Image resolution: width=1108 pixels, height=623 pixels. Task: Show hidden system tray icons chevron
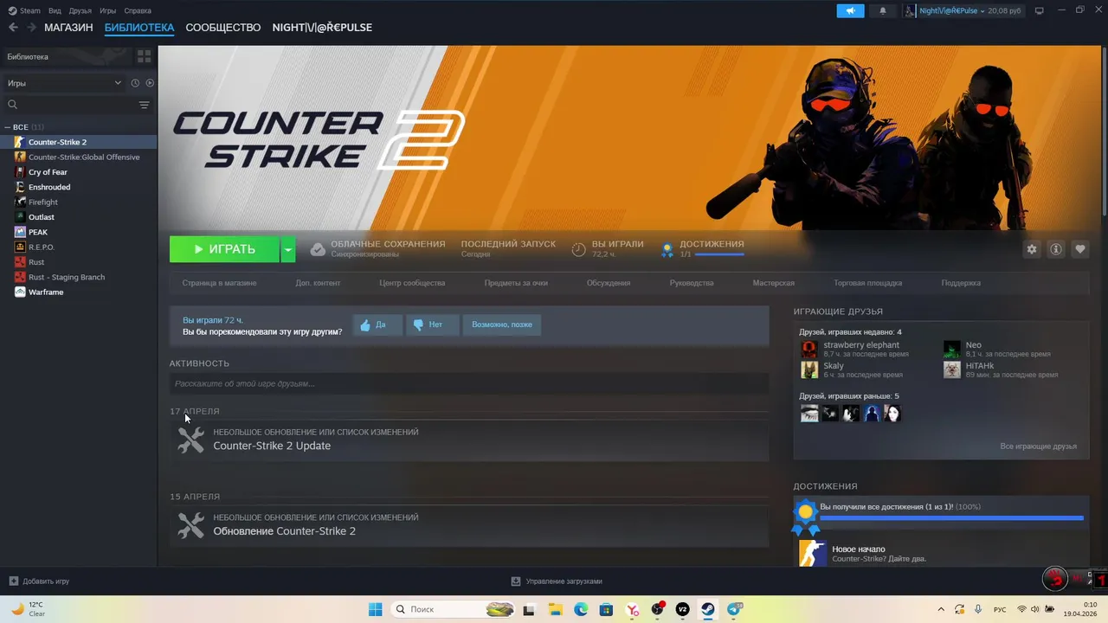pos(939,609)
